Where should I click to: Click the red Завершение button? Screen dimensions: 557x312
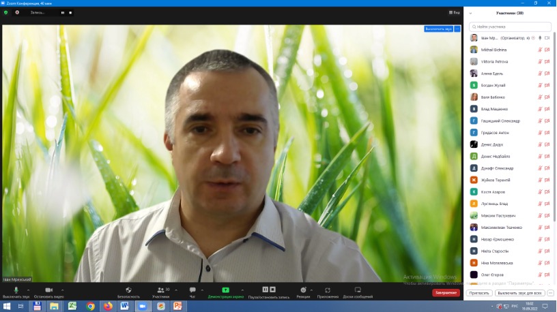pyautogui.click(x=446, y=292)
